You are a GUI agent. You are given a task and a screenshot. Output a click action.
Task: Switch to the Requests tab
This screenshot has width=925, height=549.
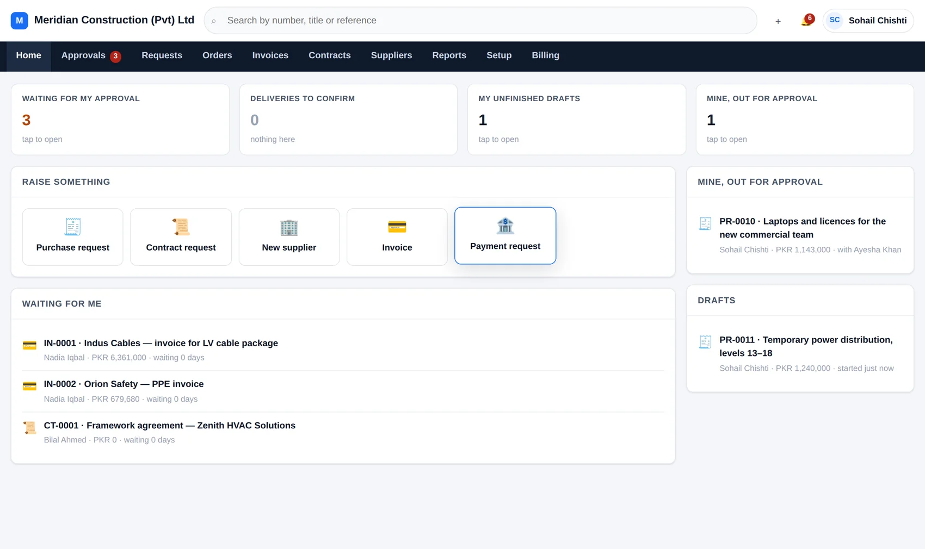[162, 56]
